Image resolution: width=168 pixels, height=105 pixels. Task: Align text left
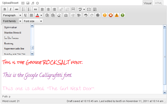click(x=43, y=9)
